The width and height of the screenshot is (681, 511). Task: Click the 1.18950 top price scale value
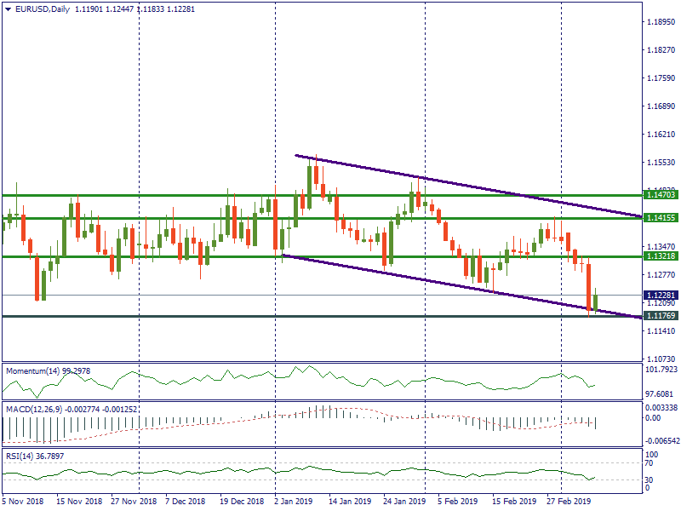coord(661,22)
